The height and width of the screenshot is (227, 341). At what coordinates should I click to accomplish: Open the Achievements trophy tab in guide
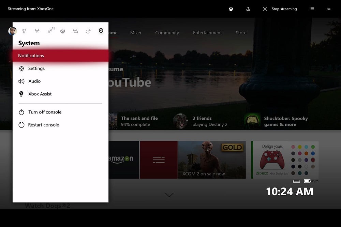point(24,31)
